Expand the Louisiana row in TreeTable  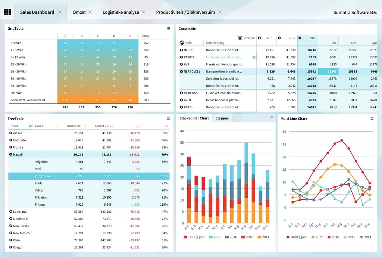tap(11, 212)
